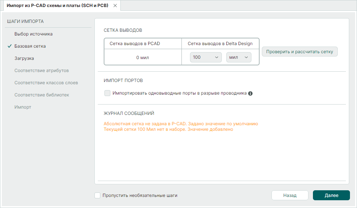Proceed with the Далее button
The height and width of the screenshot is (208, 357).
coord(331,195)
